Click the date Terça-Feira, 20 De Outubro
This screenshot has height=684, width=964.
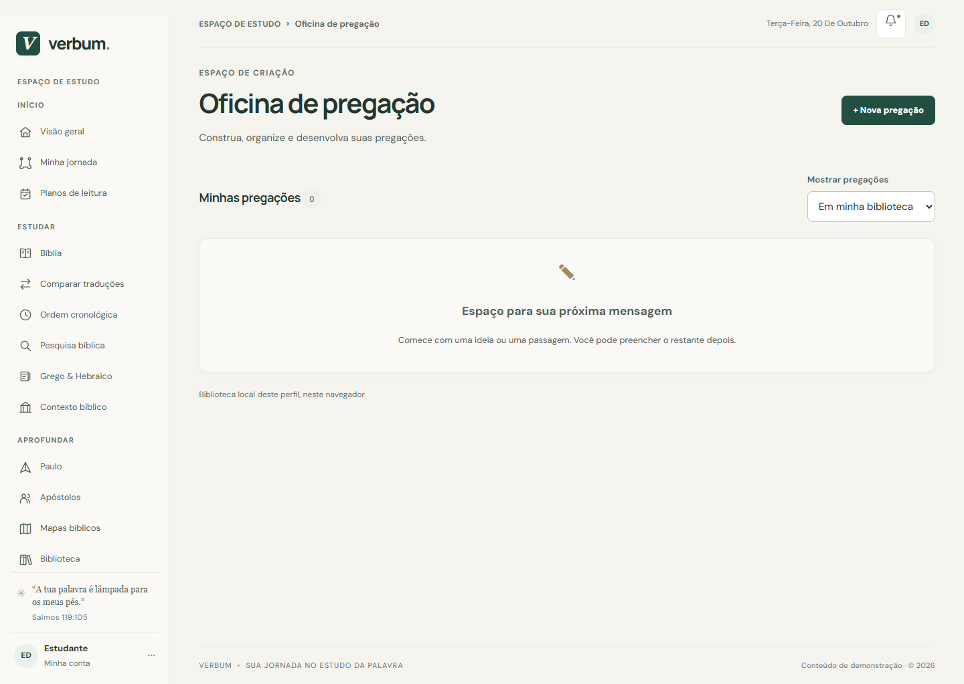[817, 23]
